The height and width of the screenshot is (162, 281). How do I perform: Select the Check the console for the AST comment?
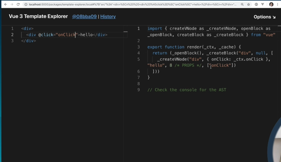coord(187,90)
